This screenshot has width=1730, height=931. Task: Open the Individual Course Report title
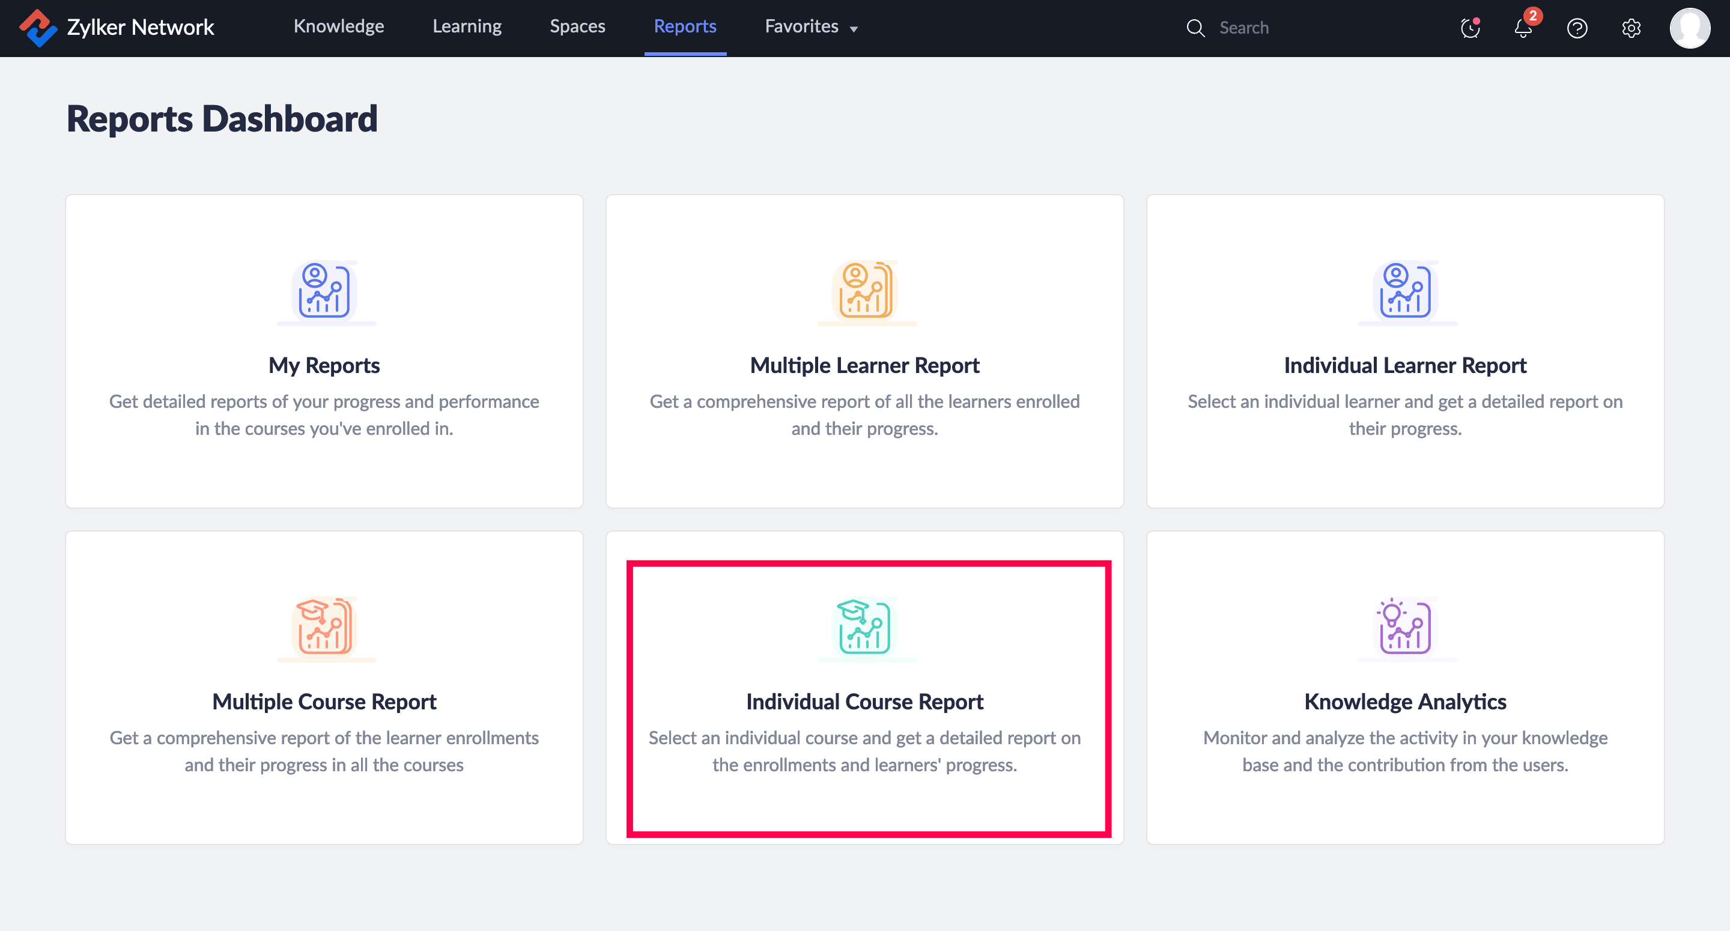click(x=864, y=702)
